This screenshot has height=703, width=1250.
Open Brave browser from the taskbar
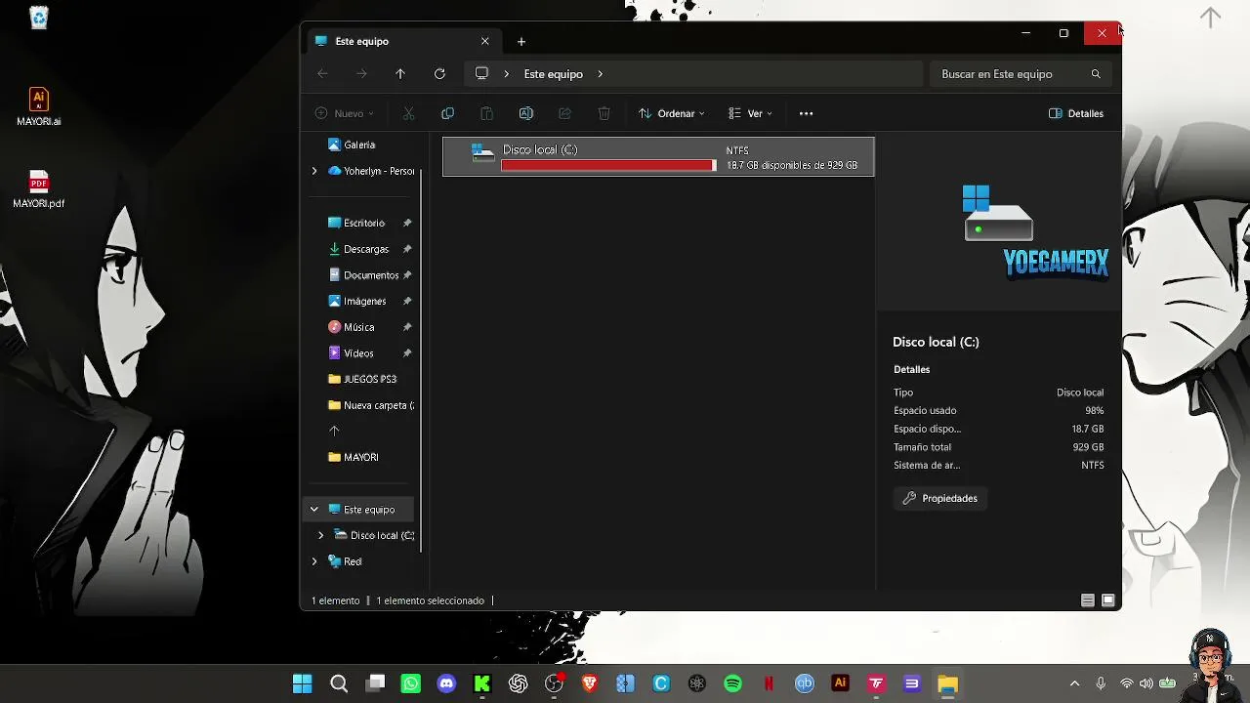click(590, 683)
